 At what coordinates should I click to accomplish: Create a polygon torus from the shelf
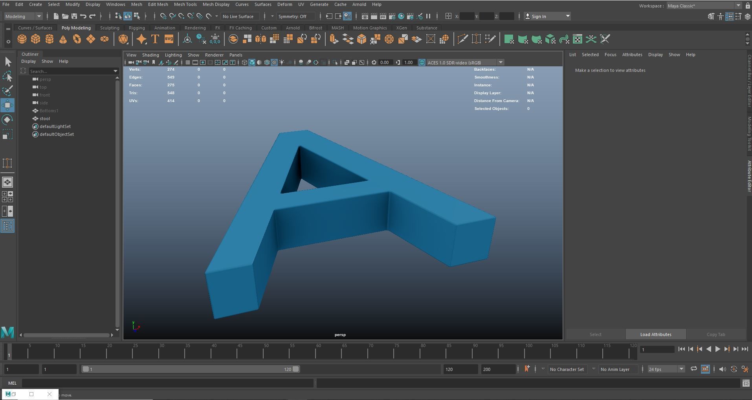pos(77,39)
